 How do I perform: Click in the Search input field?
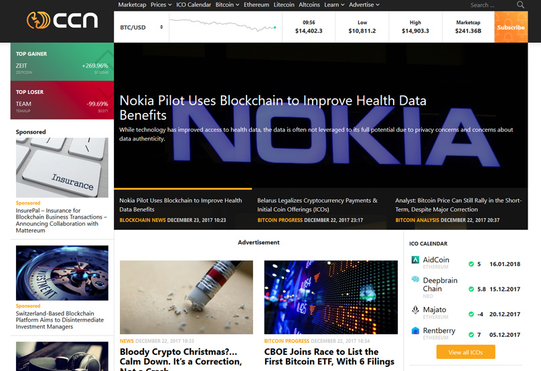491,5
